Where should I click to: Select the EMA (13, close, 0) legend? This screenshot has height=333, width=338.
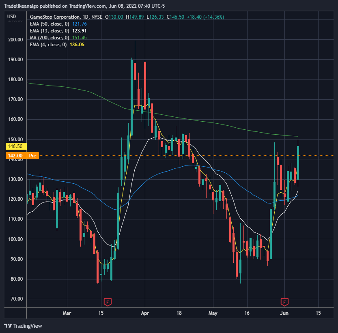50,31
